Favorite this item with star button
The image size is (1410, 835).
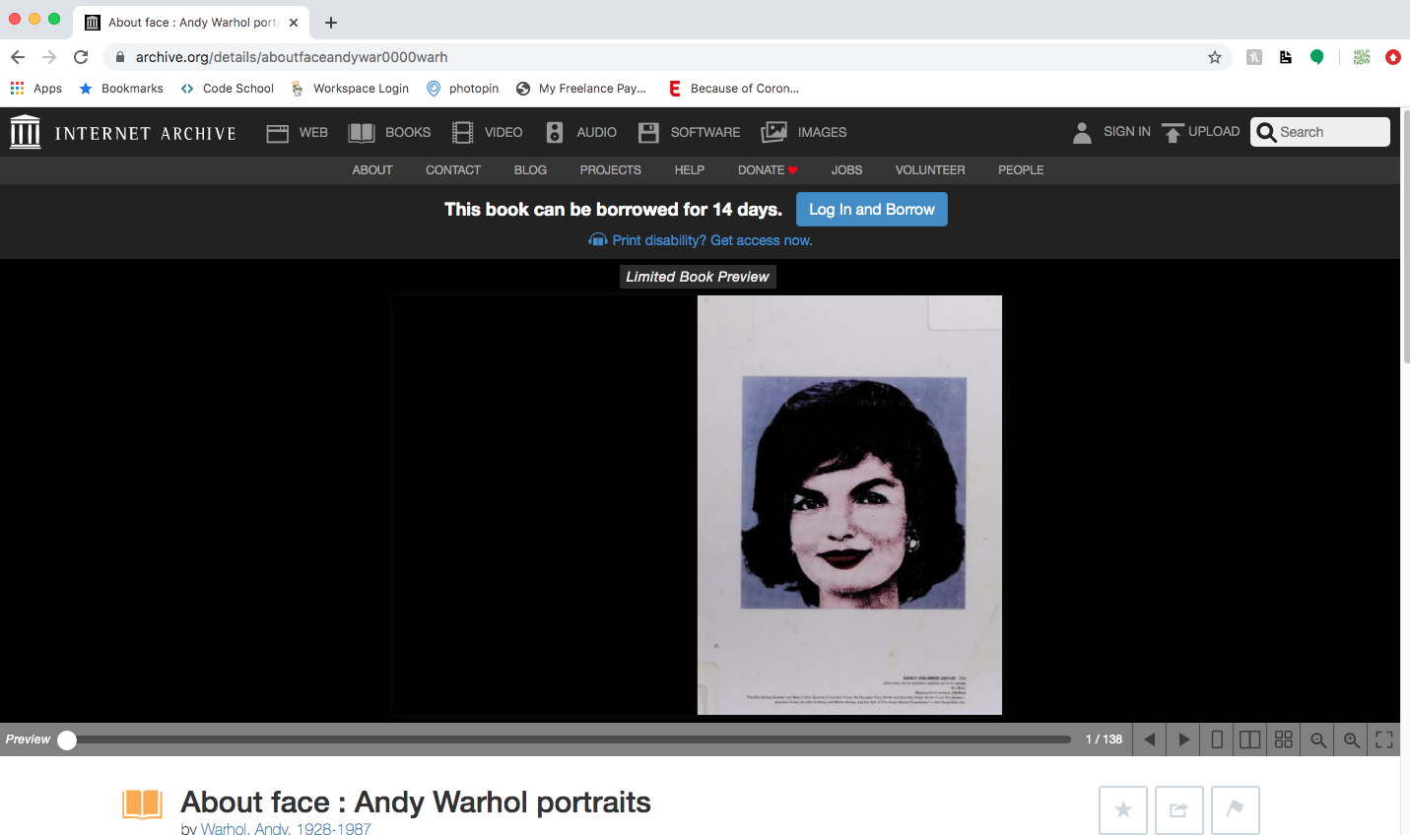tap(1123, 810)
